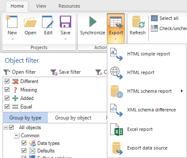Click the New project icon
Screen dimensions: 187x158
11,22
